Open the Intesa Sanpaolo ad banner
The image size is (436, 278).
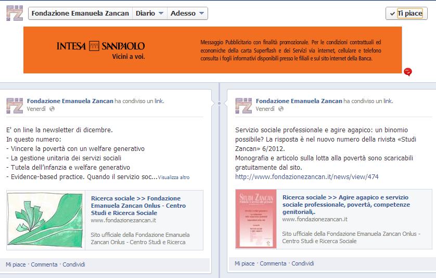point(212,50)
